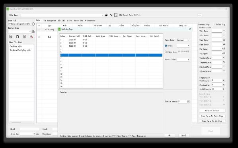This screenshot has width=238, height=148.
Task: Click Volt Upper field in Protect Param
Action: [217, 31]
